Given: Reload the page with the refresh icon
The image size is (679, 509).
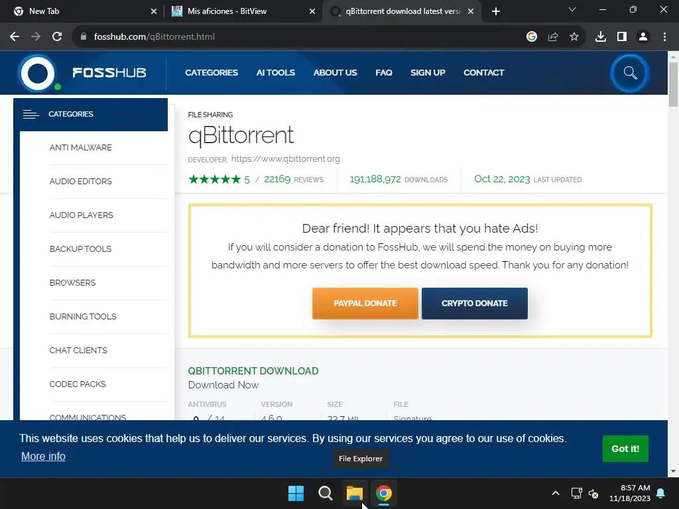Looking at the screenshot, I should 57,37.
